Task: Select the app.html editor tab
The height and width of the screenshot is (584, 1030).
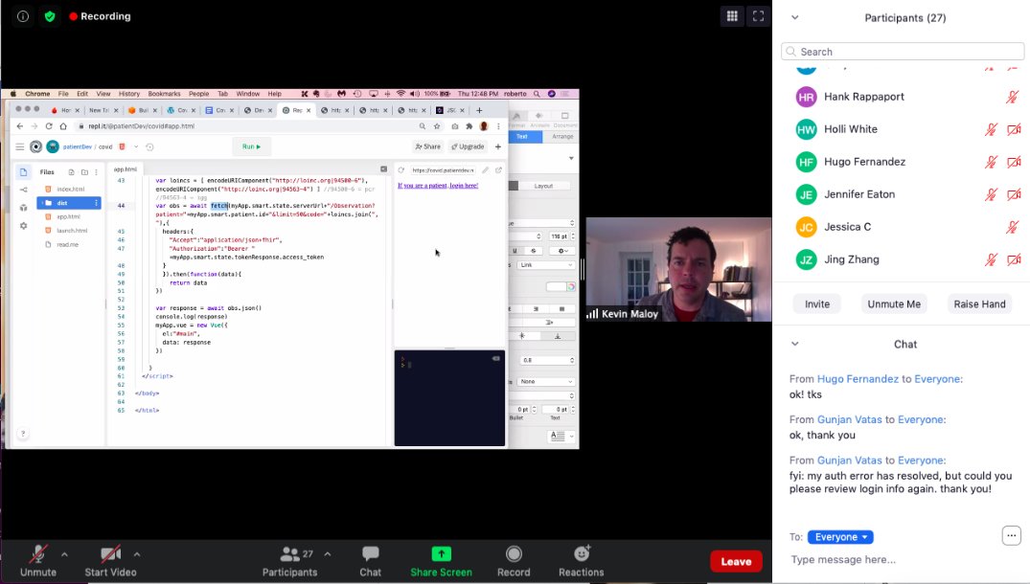Action: click(125, 169)
